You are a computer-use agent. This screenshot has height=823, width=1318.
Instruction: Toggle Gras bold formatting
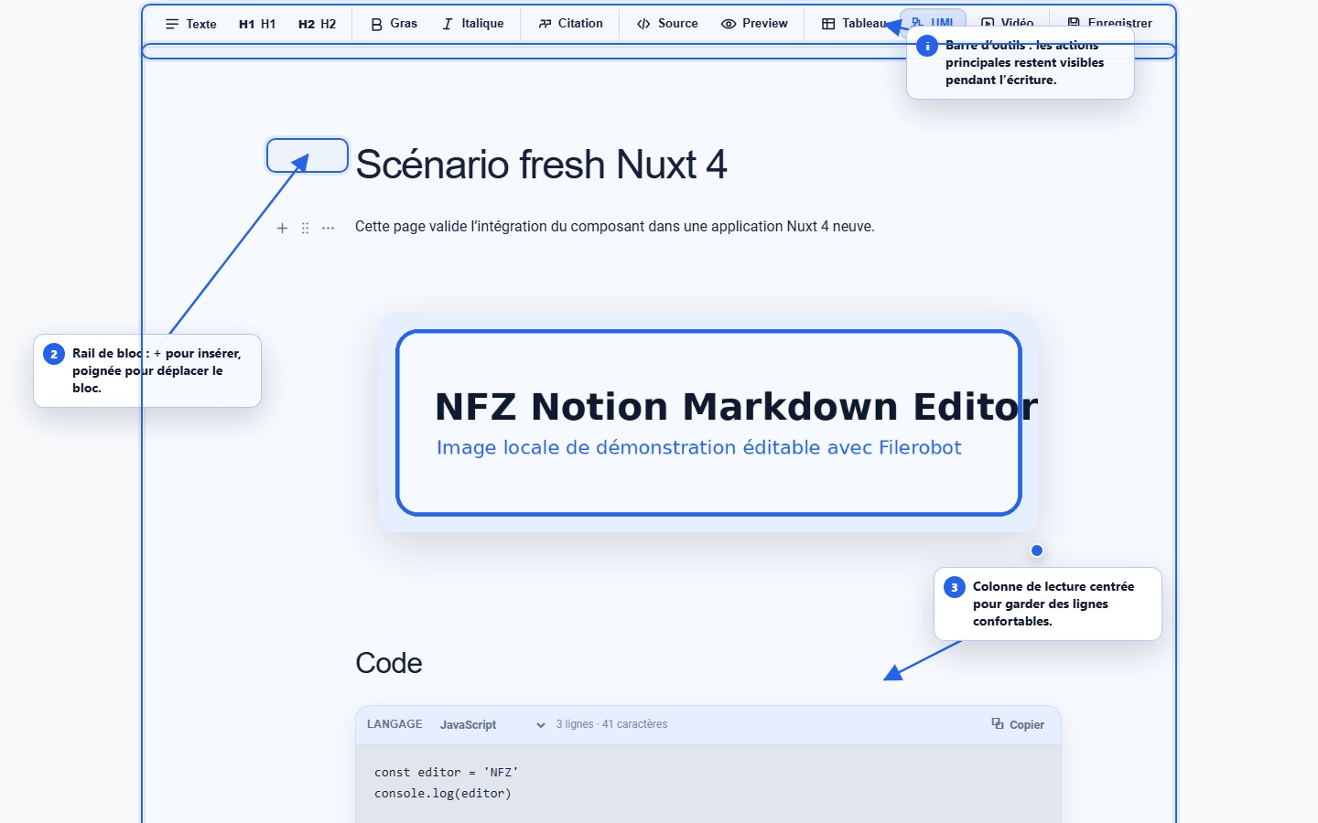(394, 24)
